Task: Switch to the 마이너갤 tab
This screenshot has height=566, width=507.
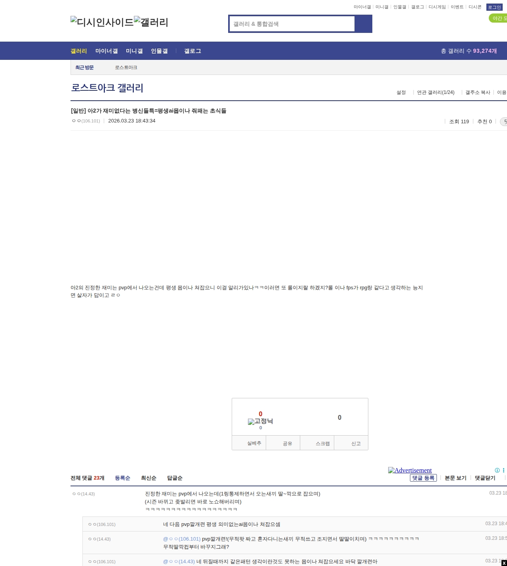Action: point(107,51)
